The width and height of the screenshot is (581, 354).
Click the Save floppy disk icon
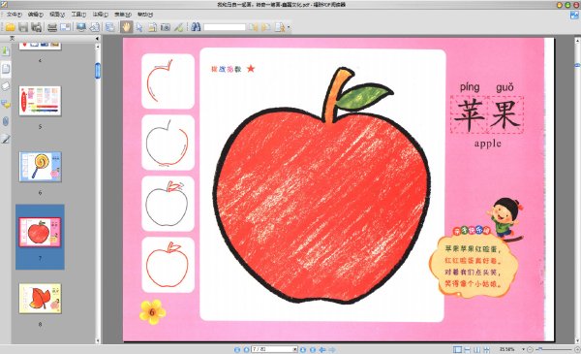[x=23, y=27]
